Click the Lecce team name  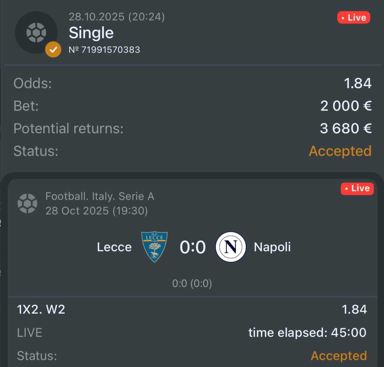point(114,247)
